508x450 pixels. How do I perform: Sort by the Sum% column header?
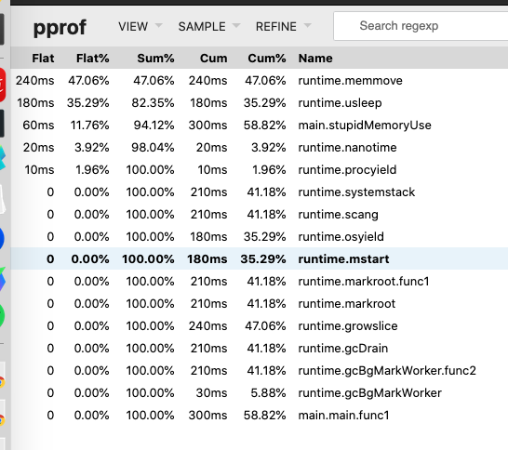pos(155,59)
